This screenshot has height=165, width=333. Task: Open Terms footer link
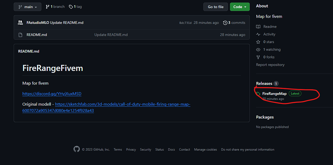pos(118,150)
